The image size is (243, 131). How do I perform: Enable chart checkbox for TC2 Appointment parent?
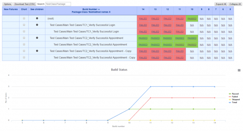pyautogui.click(x=24, y=38)
